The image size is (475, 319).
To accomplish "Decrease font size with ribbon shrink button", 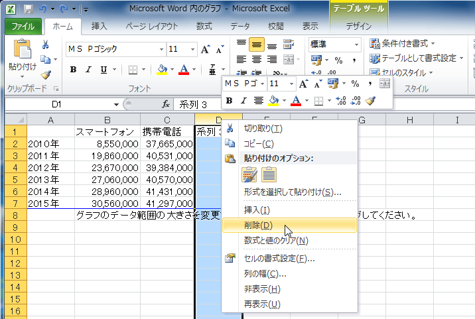I will (220, 49).
